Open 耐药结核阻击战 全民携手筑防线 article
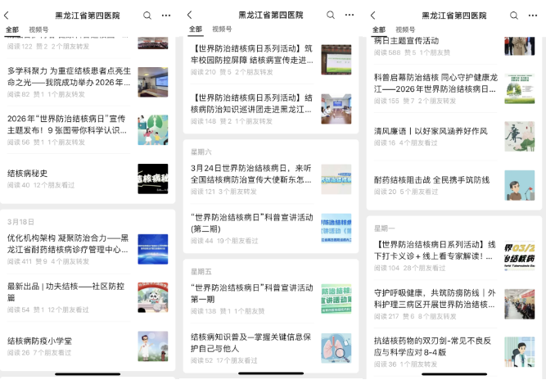 pos(431,179)
